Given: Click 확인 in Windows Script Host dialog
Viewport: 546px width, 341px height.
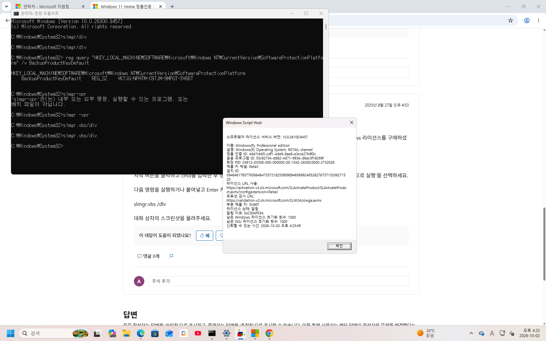Looking at the screenshot, I should click(339, 246).
